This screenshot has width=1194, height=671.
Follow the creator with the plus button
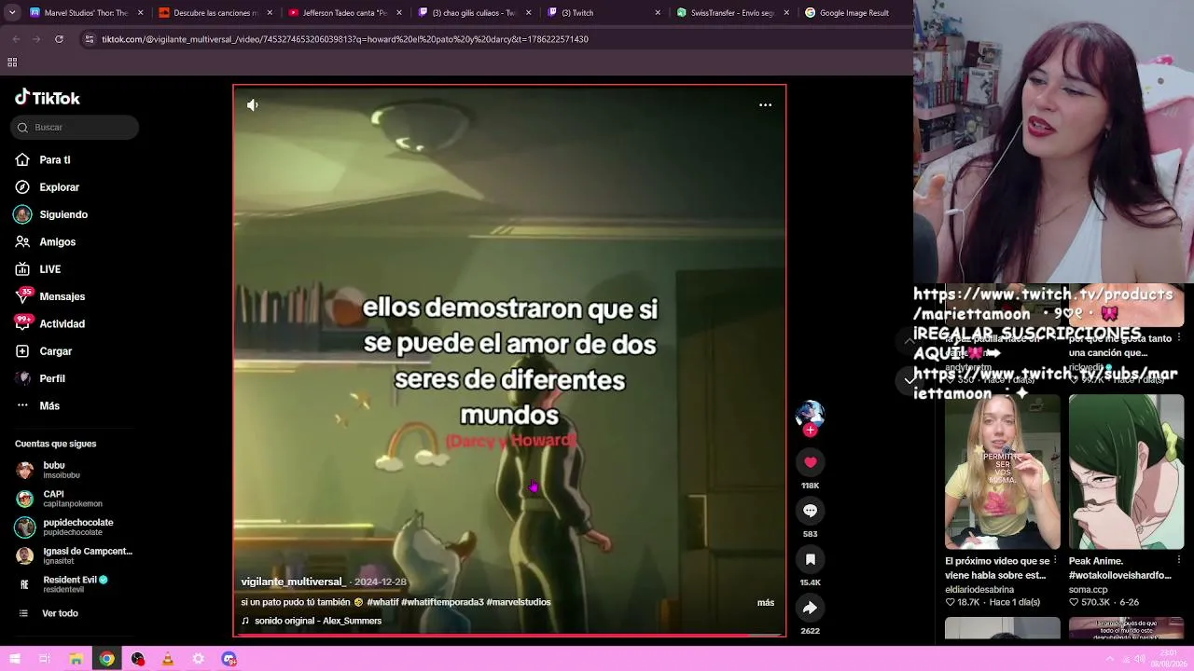point(810,431)
